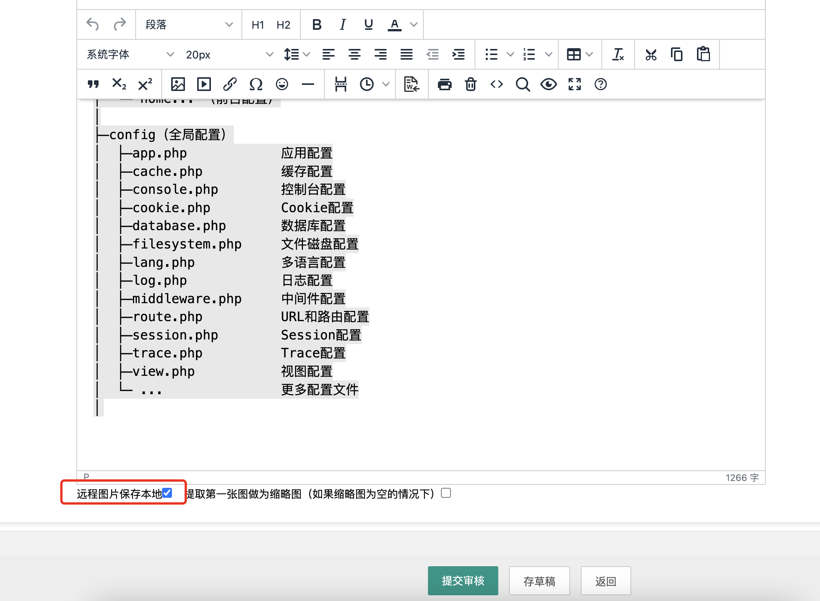Apply H1 heading style
Viewport: 820px width, 601px height.
coord(258,25)
